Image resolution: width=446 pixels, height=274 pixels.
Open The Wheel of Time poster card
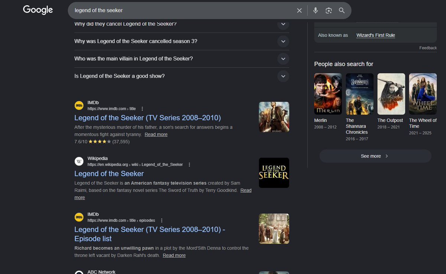coord(423,94)
